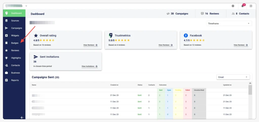The image size is (259, 122).
Task: Open the account selector chevron at top left
Action: click(x=26, y=6)
